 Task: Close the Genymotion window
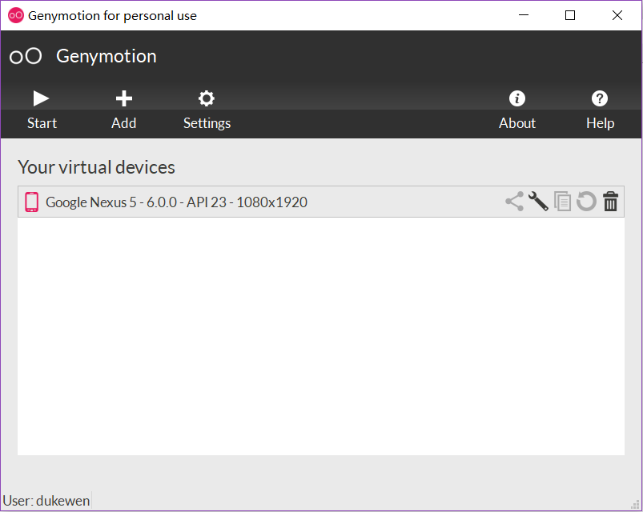click(x=617, y=15)
